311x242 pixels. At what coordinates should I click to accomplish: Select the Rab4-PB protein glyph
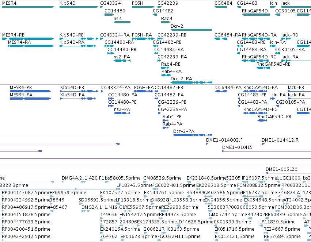point(166,120)
